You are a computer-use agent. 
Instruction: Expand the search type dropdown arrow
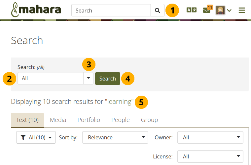[89, 78]
